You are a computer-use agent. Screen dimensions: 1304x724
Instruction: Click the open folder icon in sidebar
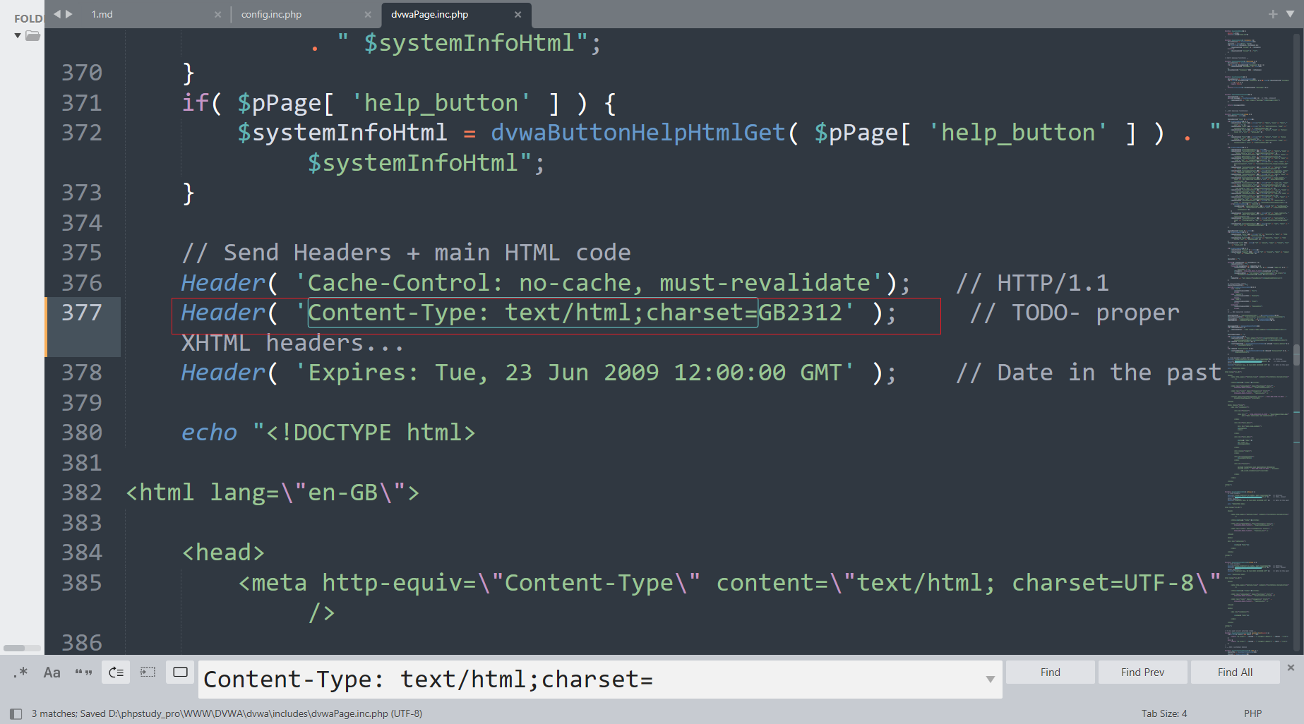(32, 35)
